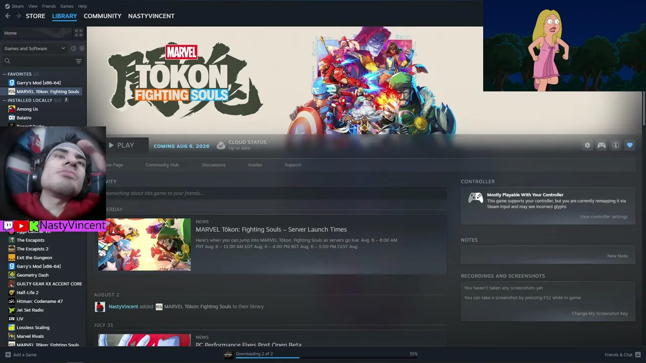
Task: Click Change My Screenshot Key
Action: (x=600, y=314)
